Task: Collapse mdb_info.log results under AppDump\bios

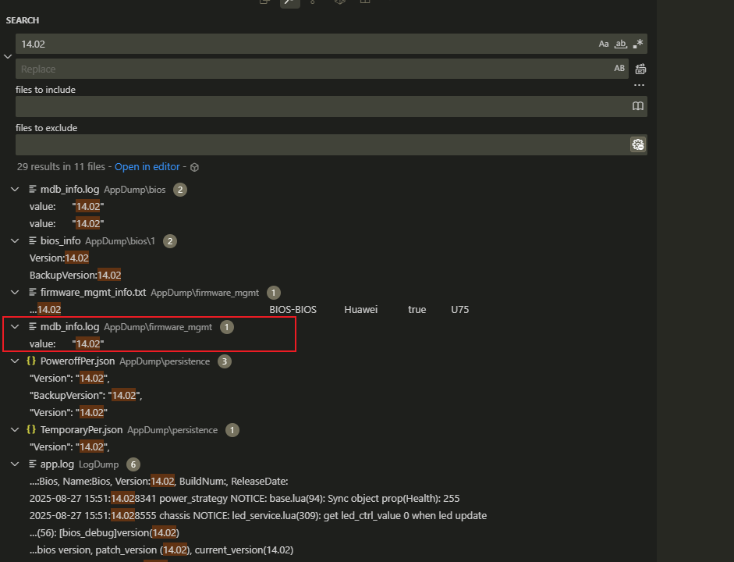Action: point(15,190)
